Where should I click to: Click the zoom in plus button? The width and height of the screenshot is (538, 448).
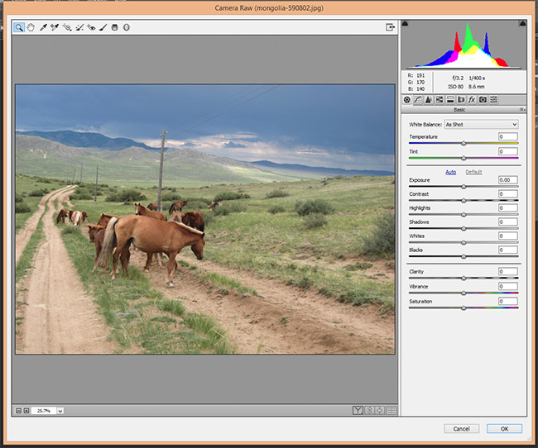click(26, 411)
